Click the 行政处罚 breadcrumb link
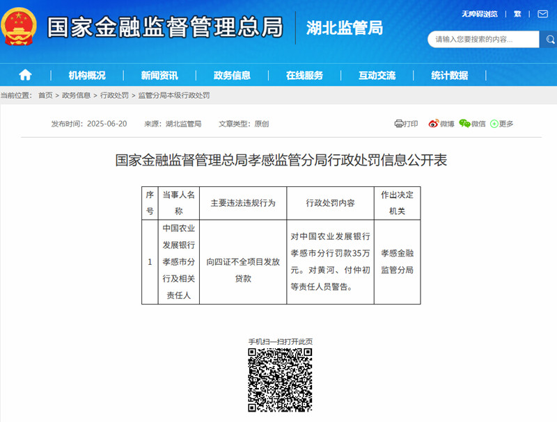 (x=114, y=95)
